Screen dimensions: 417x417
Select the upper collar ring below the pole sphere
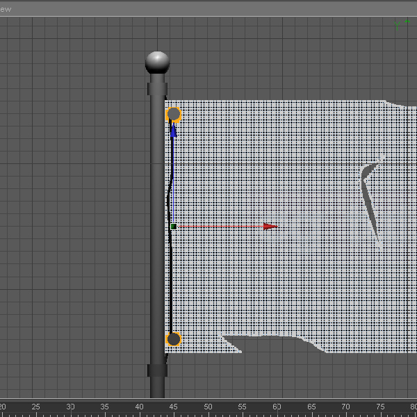click(x=158, y=89)
